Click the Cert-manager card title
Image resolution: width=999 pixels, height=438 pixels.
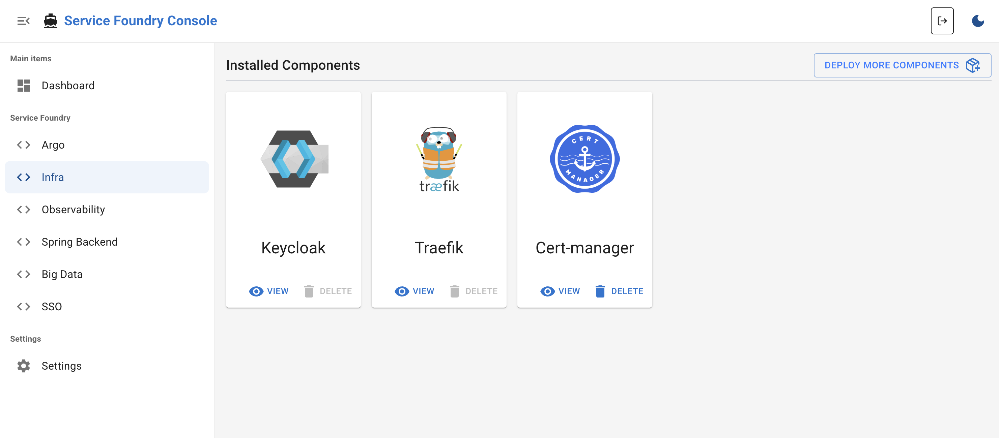(x=584, y=248)
